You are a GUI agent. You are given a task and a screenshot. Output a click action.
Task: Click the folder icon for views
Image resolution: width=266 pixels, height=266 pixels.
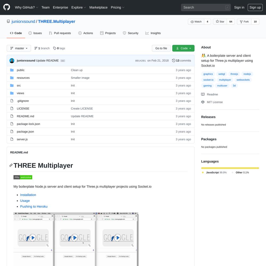click(12, 93)
